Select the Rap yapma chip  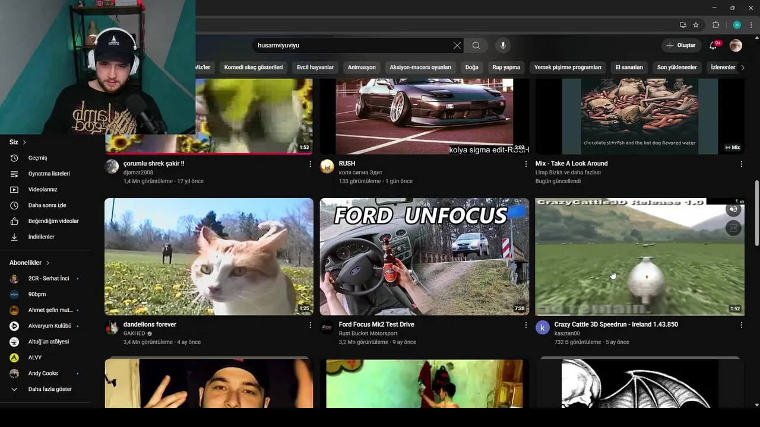(506, 68)
